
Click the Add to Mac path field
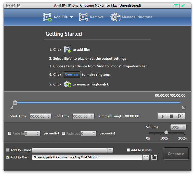(87, 157)
